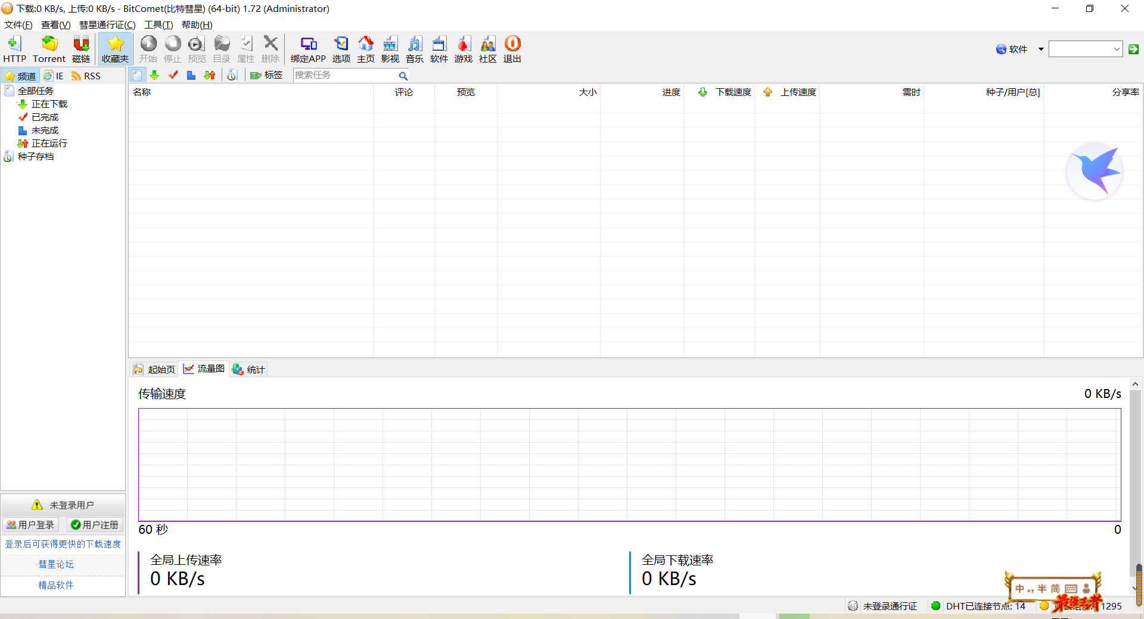This screenshot has height=619, width=1144.
Task: Click the 停止 stop toolbar icon
Action: [173, 49]
